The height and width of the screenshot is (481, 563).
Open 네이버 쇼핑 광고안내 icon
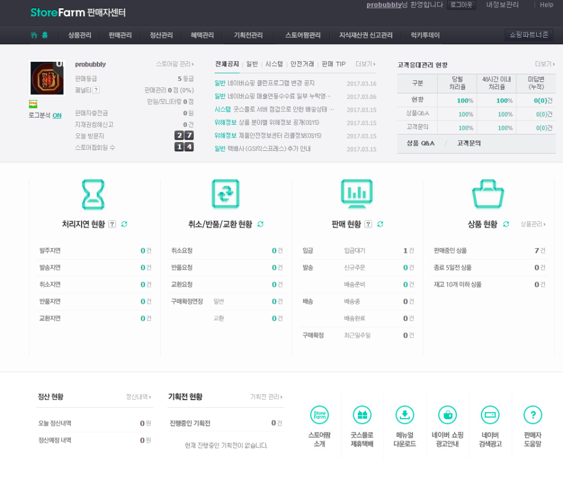point(448,415)
